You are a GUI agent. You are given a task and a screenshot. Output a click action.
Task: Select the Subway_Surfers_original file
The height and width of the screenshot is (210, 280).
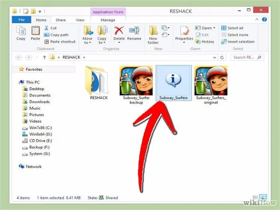pyautogui.click(x=211, y=85)
